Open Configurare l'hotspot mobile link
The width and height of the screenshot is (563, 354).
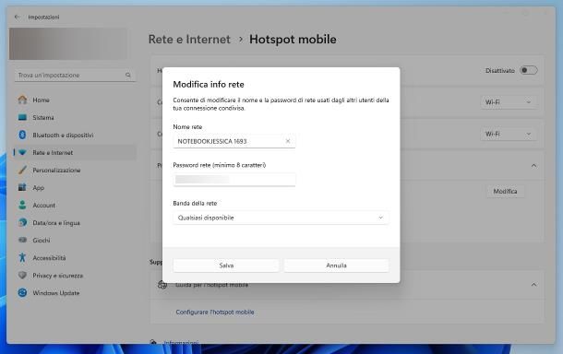coord(215,312)
